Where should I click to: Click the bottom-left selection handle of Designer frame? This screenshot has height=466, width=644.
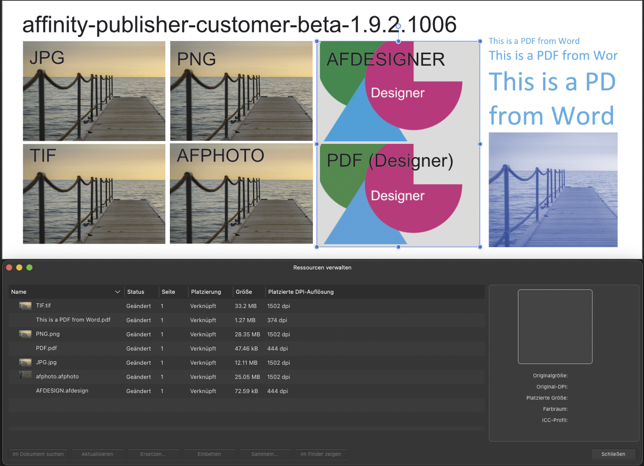[x=317, y=247]
